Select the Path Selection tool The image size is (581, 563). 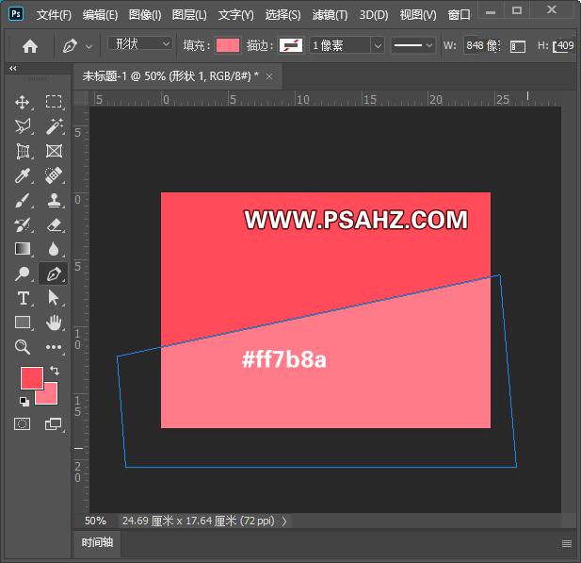coord(54,298)
